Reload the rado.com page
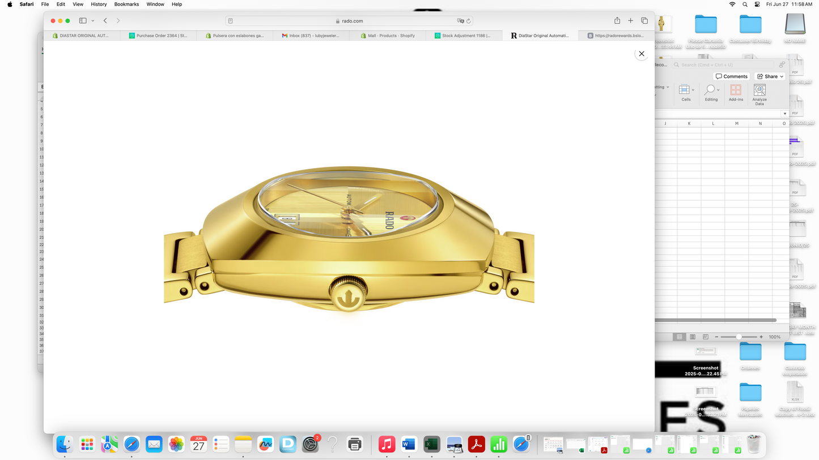Image resolution: width=819 pixels, height=460 pixels. pyautogui.click(x=469, y=21)
